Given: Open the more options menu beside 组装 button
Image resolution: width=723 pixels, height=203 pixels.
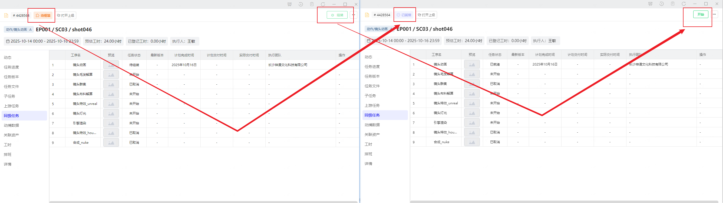Looking at the screenshot, I should pos(353,15).
